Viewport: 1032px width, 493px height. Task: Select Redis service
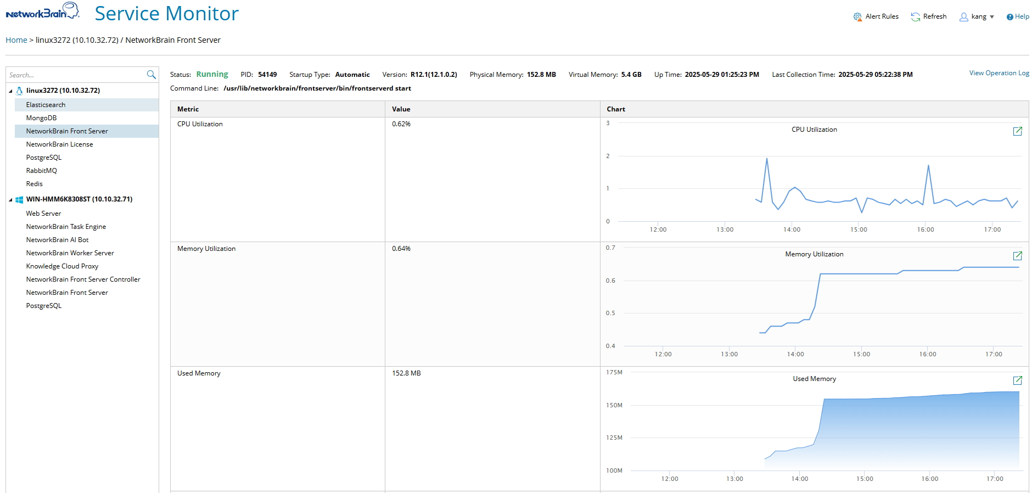tap(87, 184)
